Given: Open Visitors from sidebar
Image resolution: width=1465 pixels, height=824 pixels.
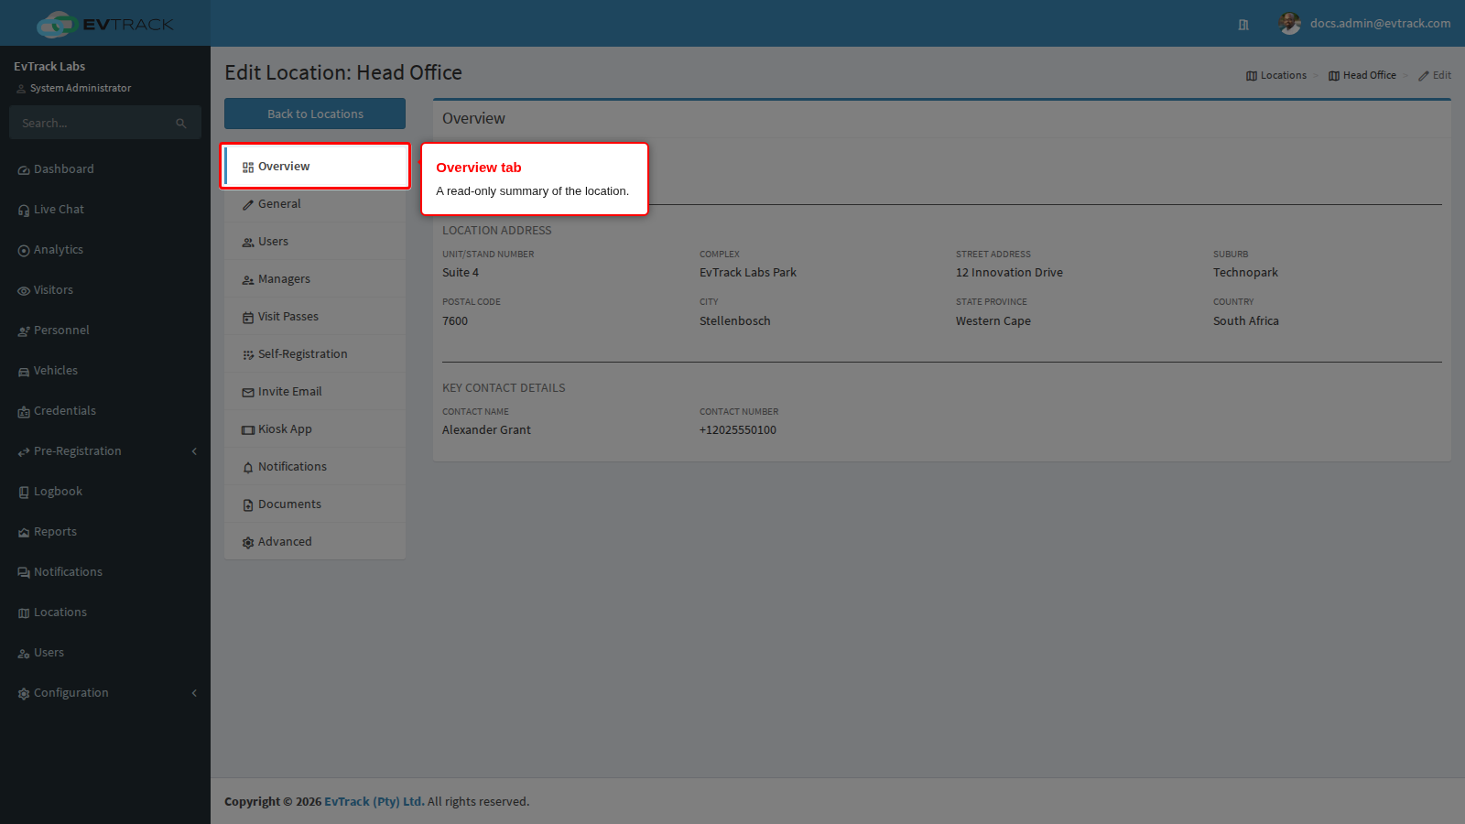Looking at the screenshot, I should coord(105,290).
